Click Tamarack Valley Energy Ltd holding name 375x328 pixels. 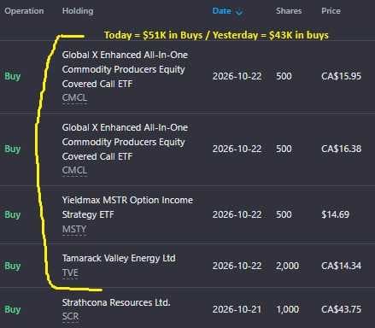pyautogui.click(x=119, y=258)
